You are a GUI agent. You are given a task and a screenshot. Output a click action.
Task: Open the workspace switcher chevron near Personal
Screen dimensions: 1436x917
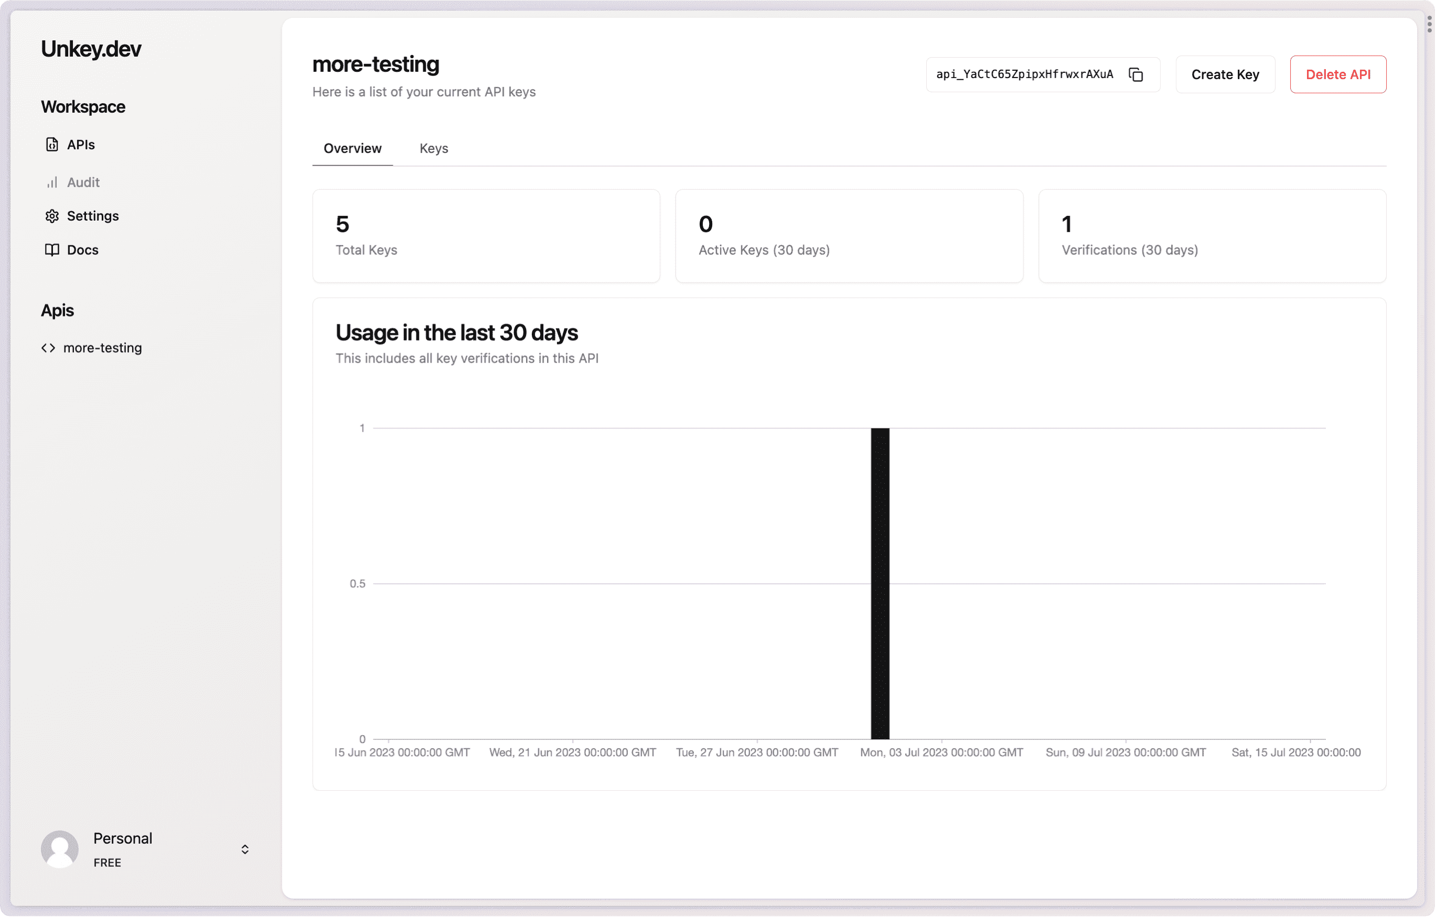pyautogui.click(x=244, y=849)
